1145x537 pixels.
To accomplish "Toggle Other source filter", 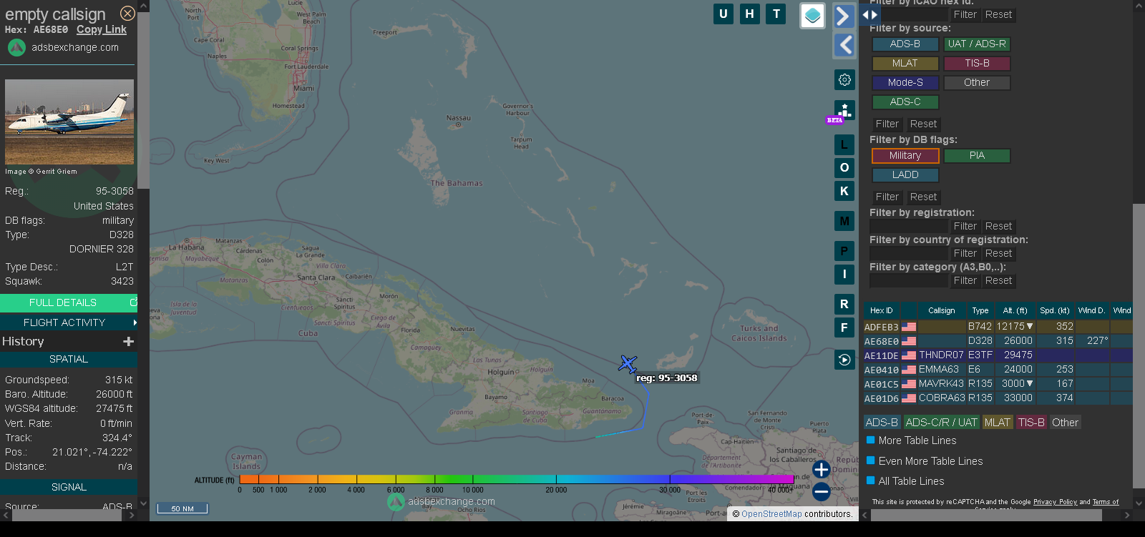I will point(977,83).
